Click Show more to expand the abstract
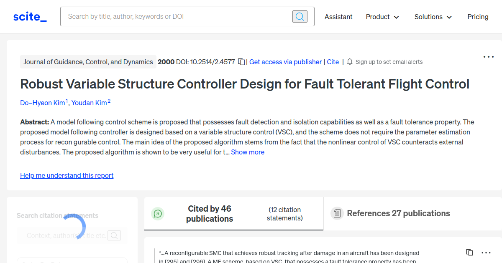Image resolution: width=502 pixels, height=263 pixels. click(248, 152)
